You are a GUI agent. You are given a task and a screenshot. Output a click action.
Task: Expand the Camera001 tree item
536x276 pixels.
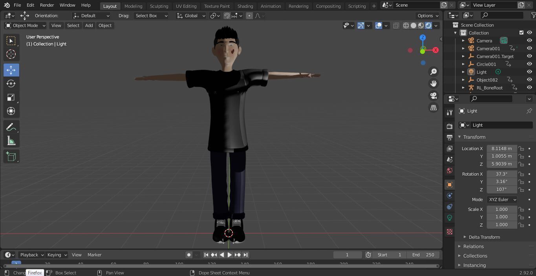pos(463,48)
